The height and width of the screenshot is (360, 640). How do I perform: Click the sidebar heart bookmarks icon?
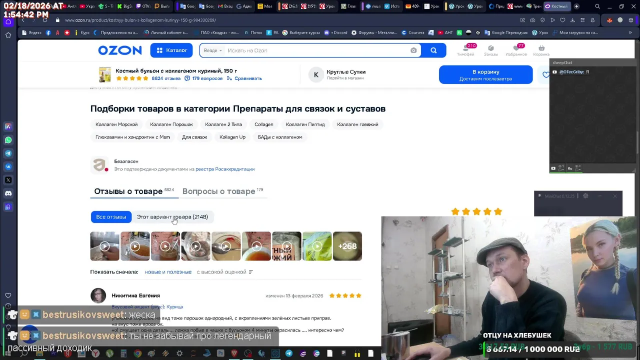pos(8,295)
